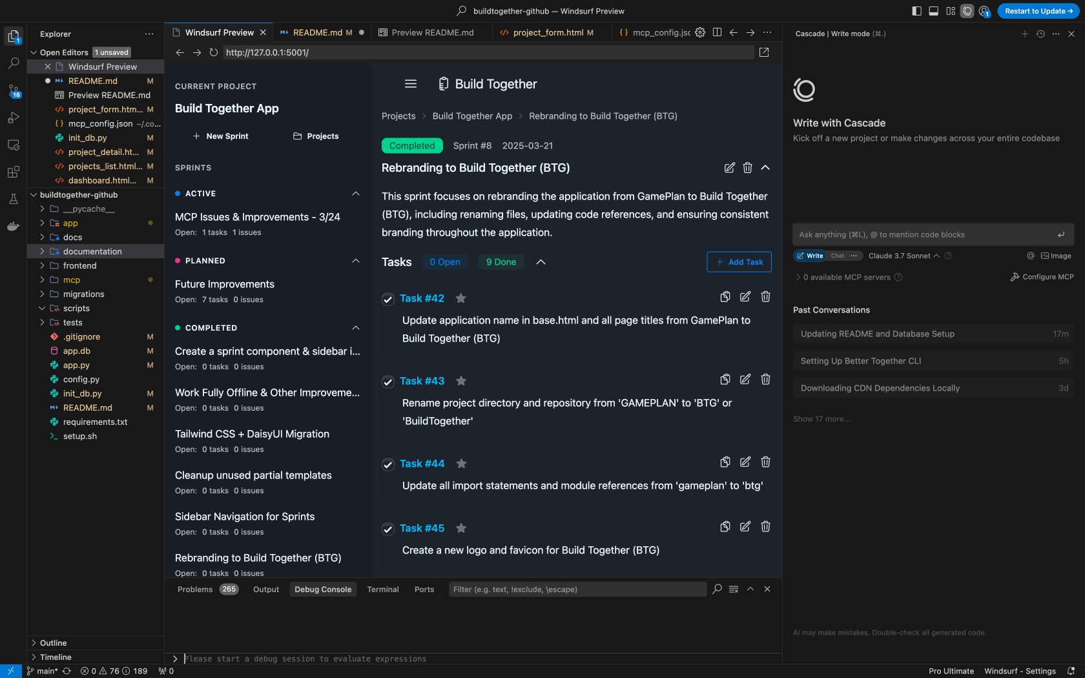This screenshot has width=1085, height=678.
Task: Toggle Task #43 completion checkbox
Action: 388,382
